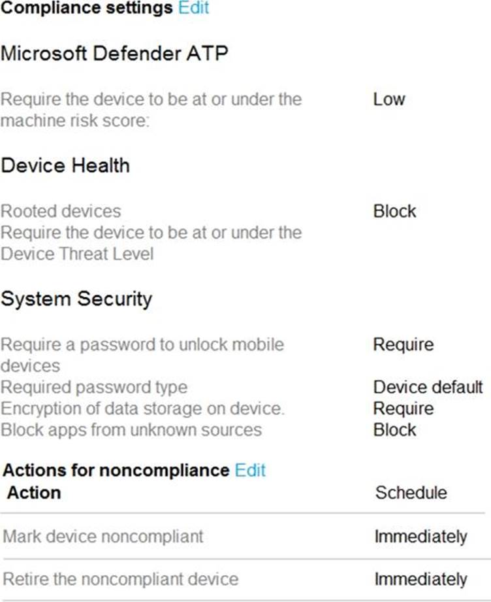Select the Rooted devices setting label
Viewport: 491px width, 602px height.
(x=61, y=211)
